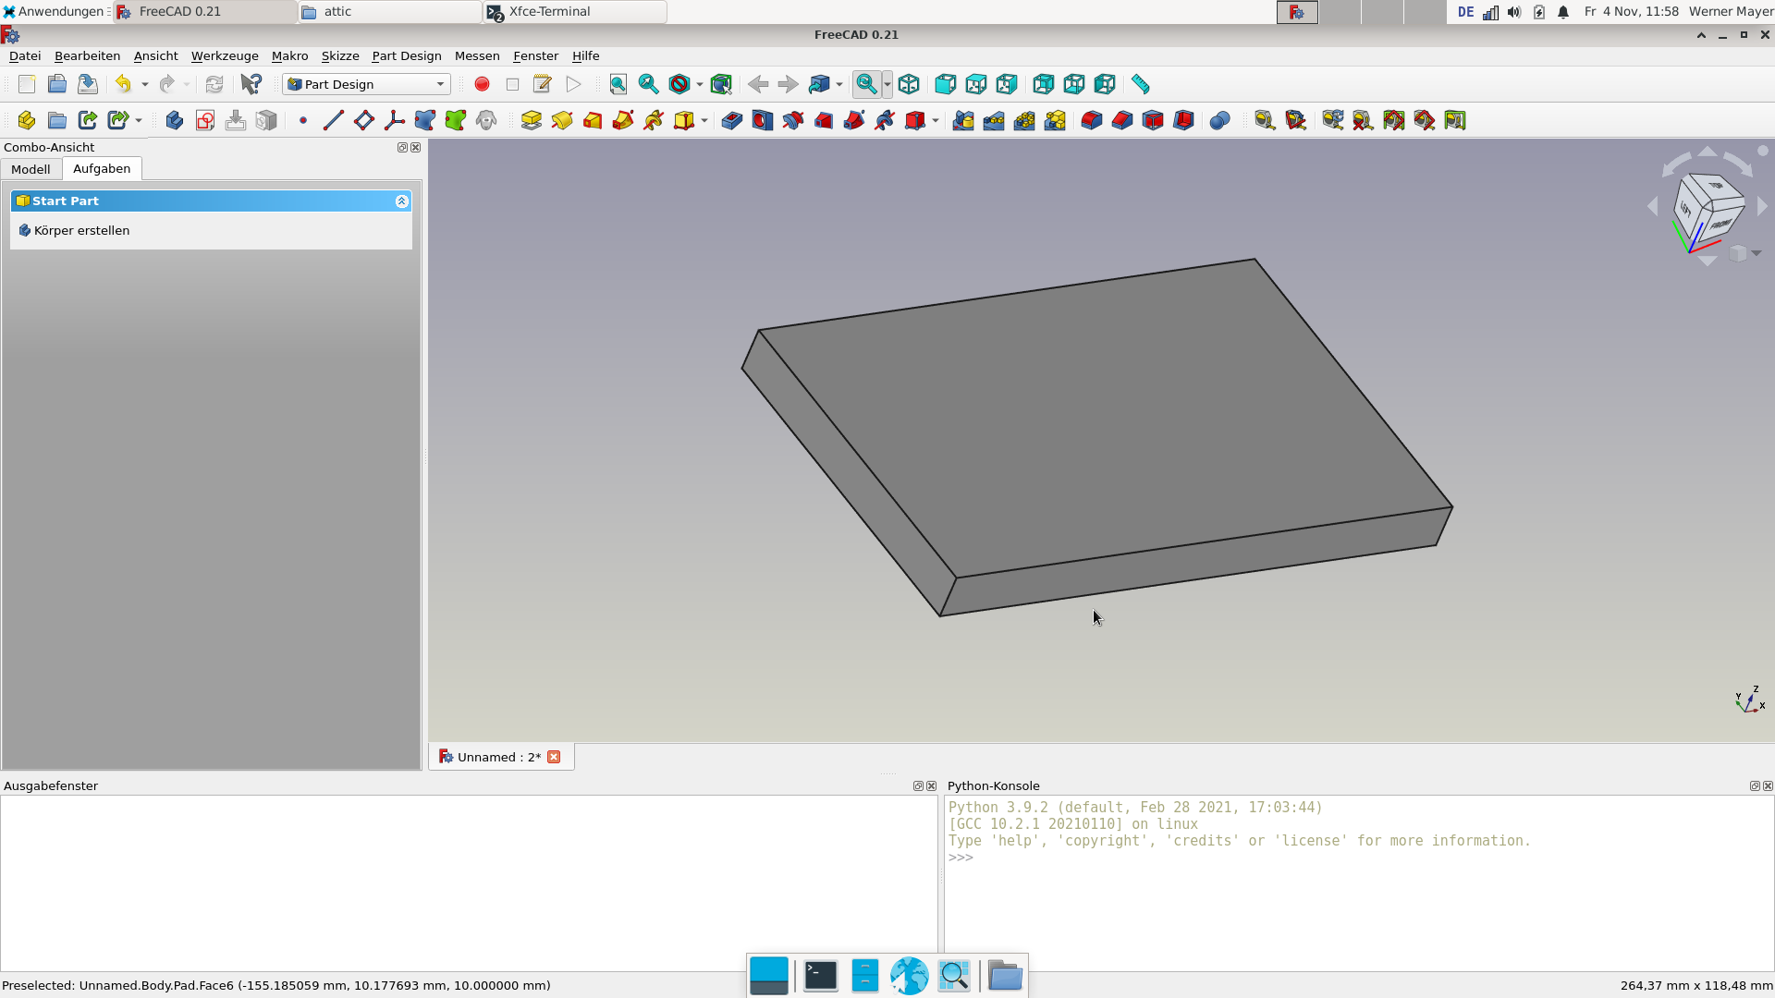Click Körper erstellen in the task panel
1775x998 pixels.
click(82, 230)
